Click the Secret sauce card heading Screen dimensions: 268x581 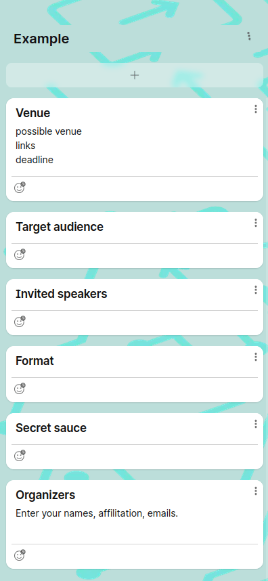[51, 428]
